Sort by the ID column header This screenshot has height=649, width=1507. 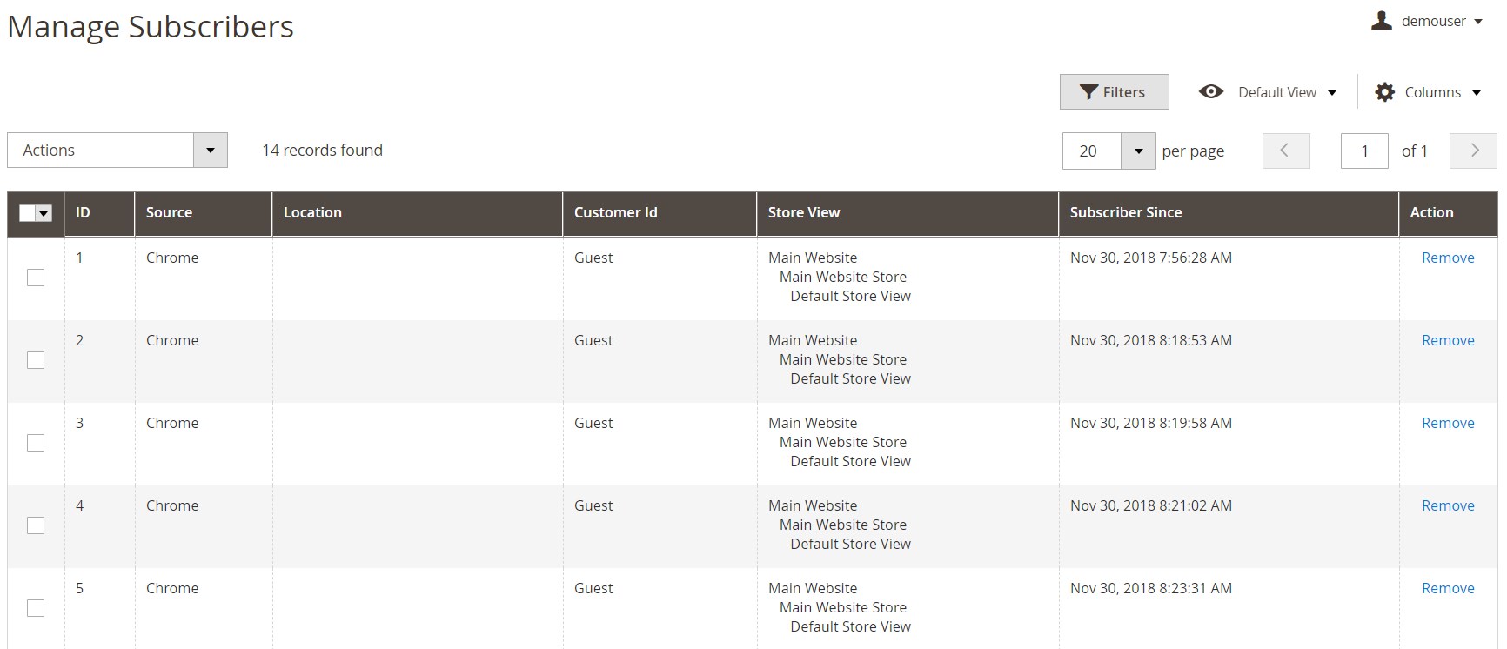99,213
